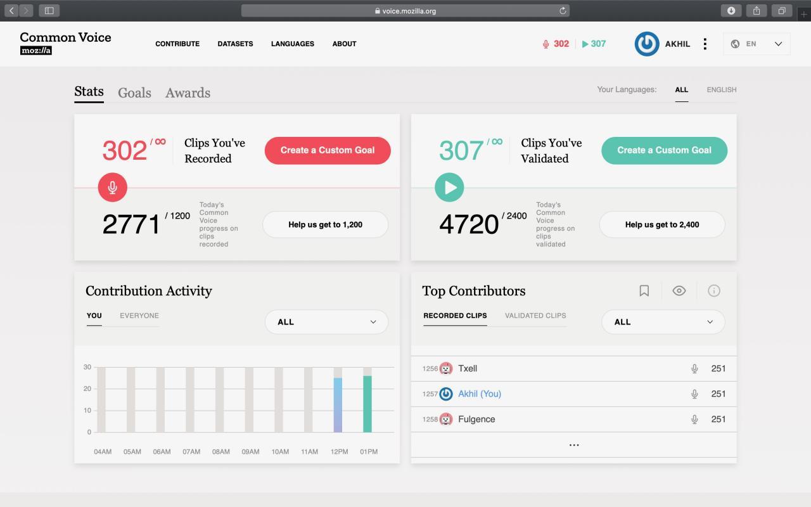Click the 4720 validated progress number
Image resolution: width=811 pixels, height=507 pixels.
(x=469, y=224)
